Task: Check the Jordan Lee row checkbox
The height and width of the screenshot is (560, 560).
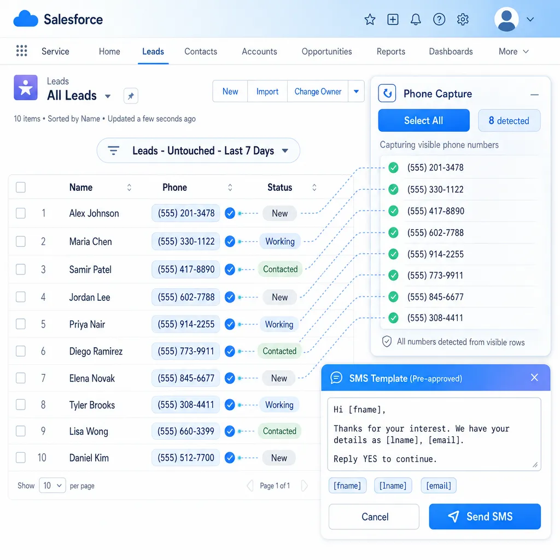Action: (21, 297)
